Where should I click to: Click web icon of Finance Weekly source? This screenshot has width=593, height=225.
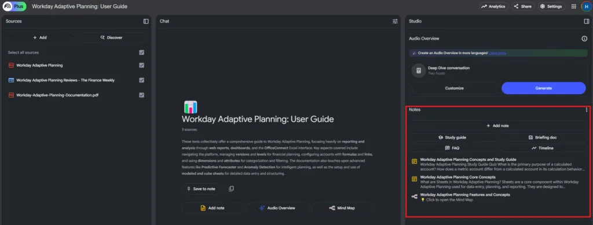click(11, 80)
